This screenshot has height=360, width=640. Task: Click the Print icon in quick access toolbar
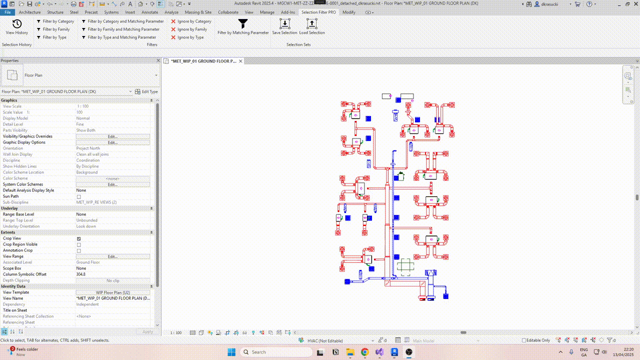(x=73, y=4)
